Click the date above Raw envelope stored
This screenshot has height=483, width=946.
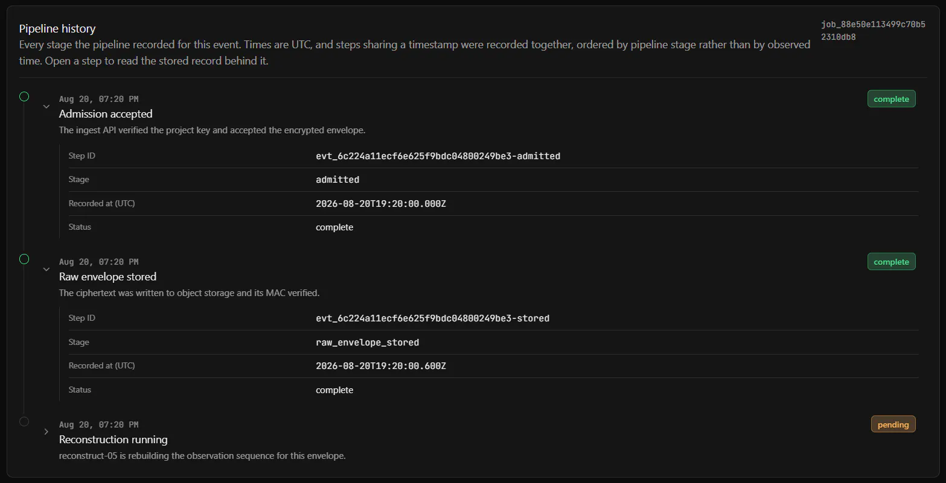[x=99, y=262]
